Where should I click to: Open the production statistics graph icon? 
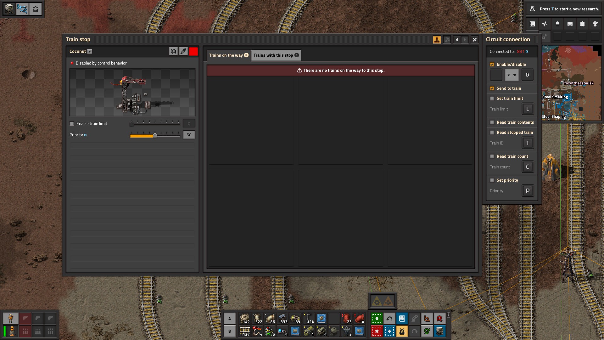click(545, 24)
